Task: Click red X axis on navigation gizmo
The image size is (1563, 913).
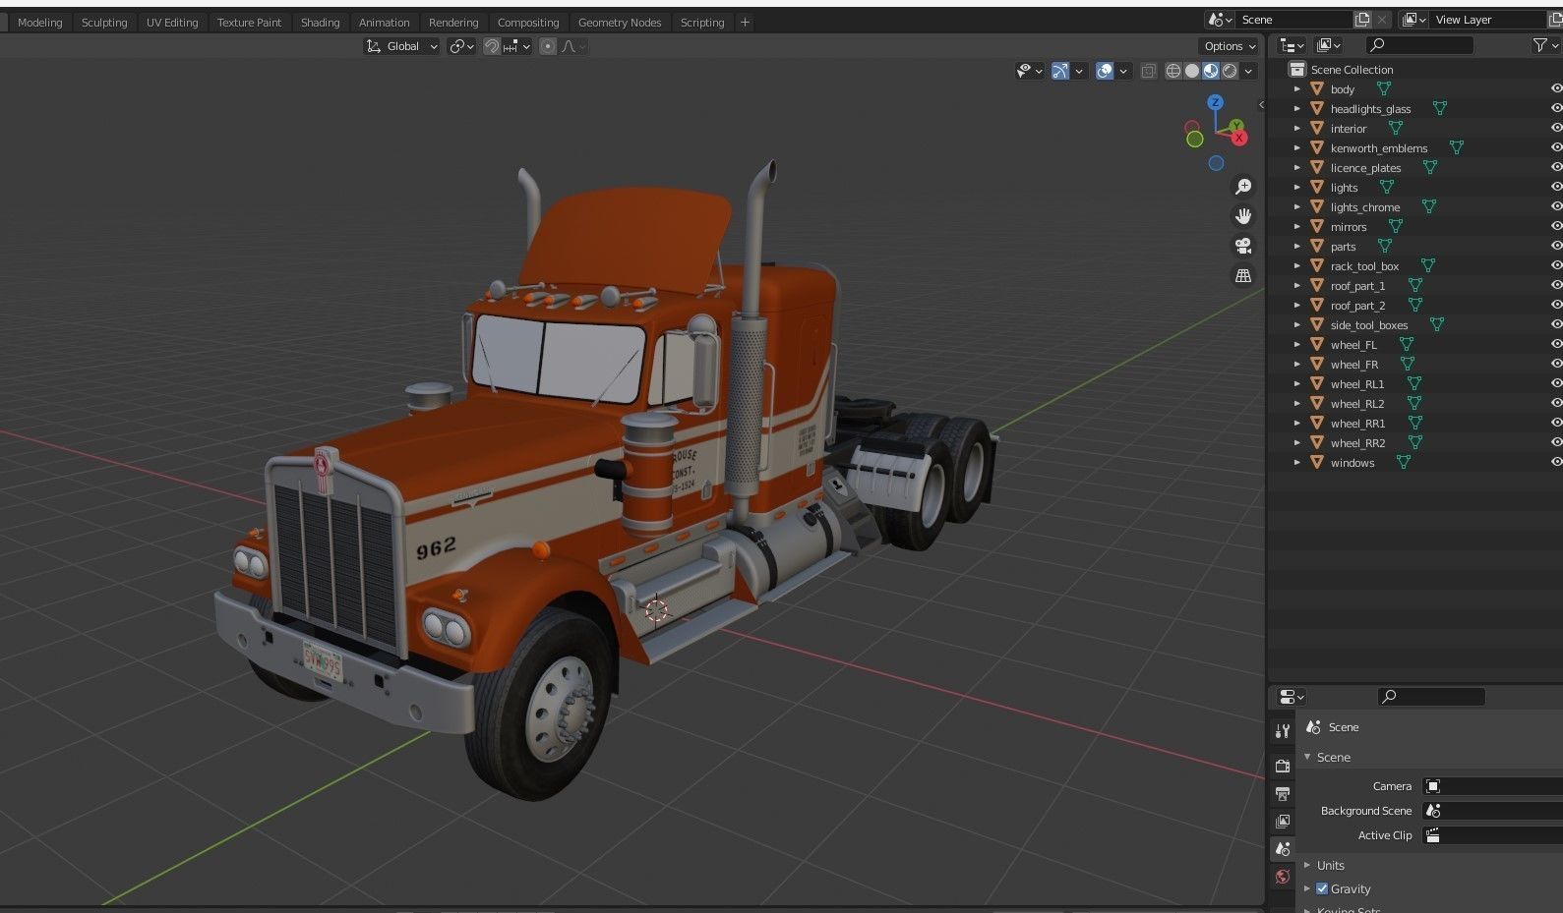Action: tap(1239, 138)
